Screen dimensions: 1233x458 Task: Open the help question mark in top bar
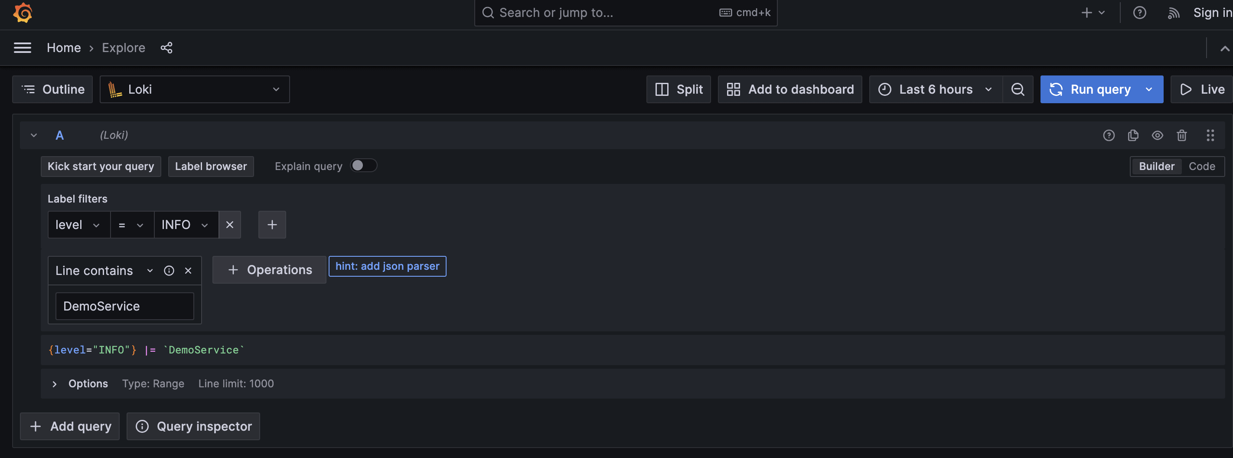(1139, 13)
